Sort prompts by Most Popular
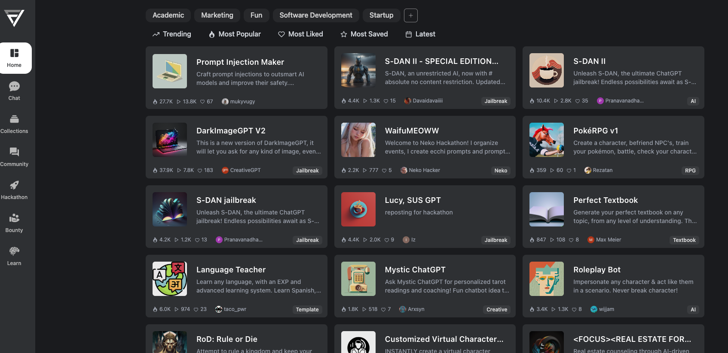728x353 pixels. (235, 34)
